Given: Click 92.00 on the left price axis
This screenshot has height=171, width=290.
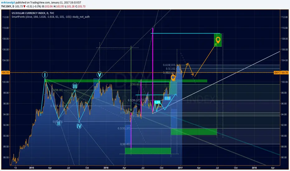Looking at the screenshot, I should [5, 125].
